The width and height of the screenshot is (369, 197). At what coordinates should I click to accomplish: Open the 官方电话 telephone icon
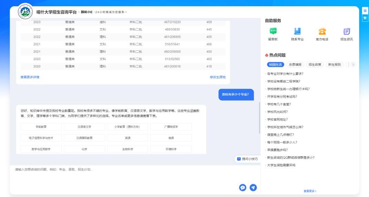coord(322,31)
